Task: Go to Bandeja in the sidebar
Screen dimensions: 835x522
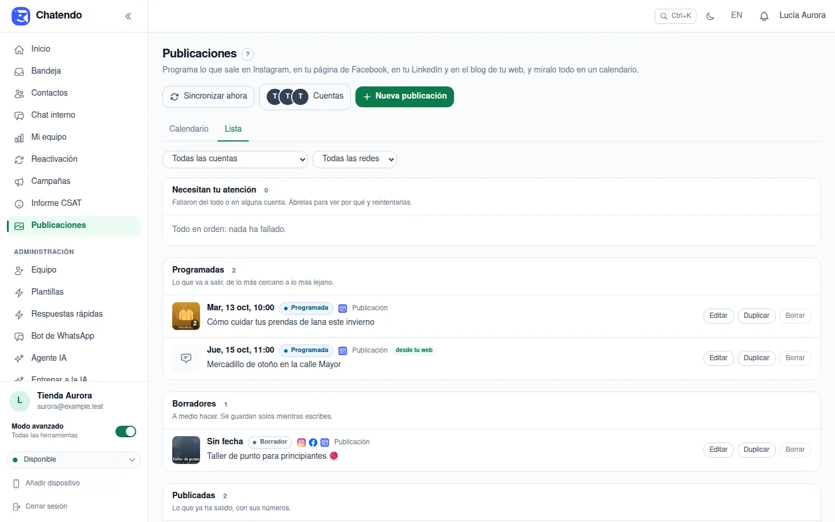Action: (x=74, y=71)
